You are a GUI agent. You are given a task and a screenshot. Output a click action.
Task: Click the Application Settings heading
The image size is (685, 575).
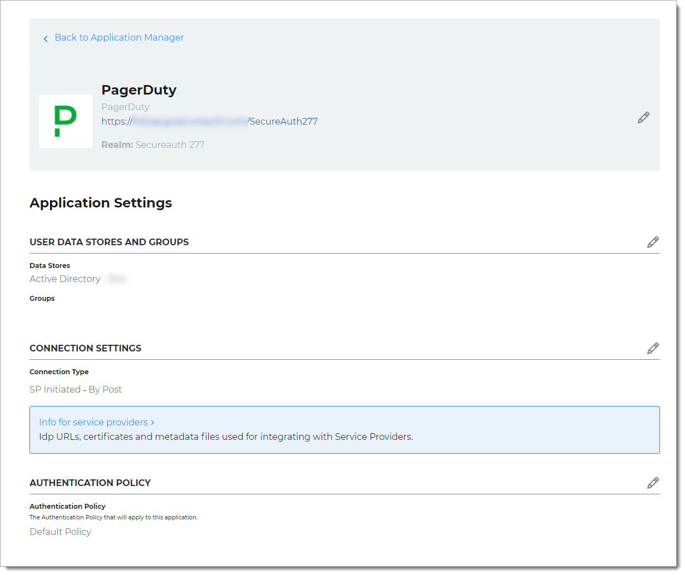[101, 203]
